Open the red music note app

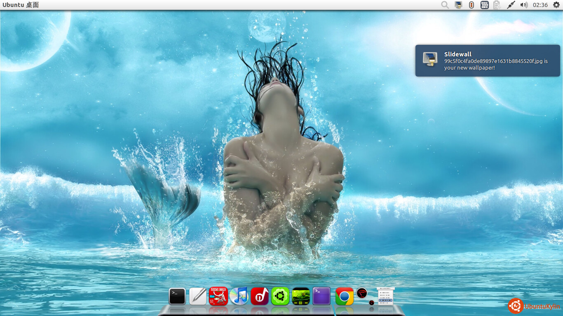260,296
